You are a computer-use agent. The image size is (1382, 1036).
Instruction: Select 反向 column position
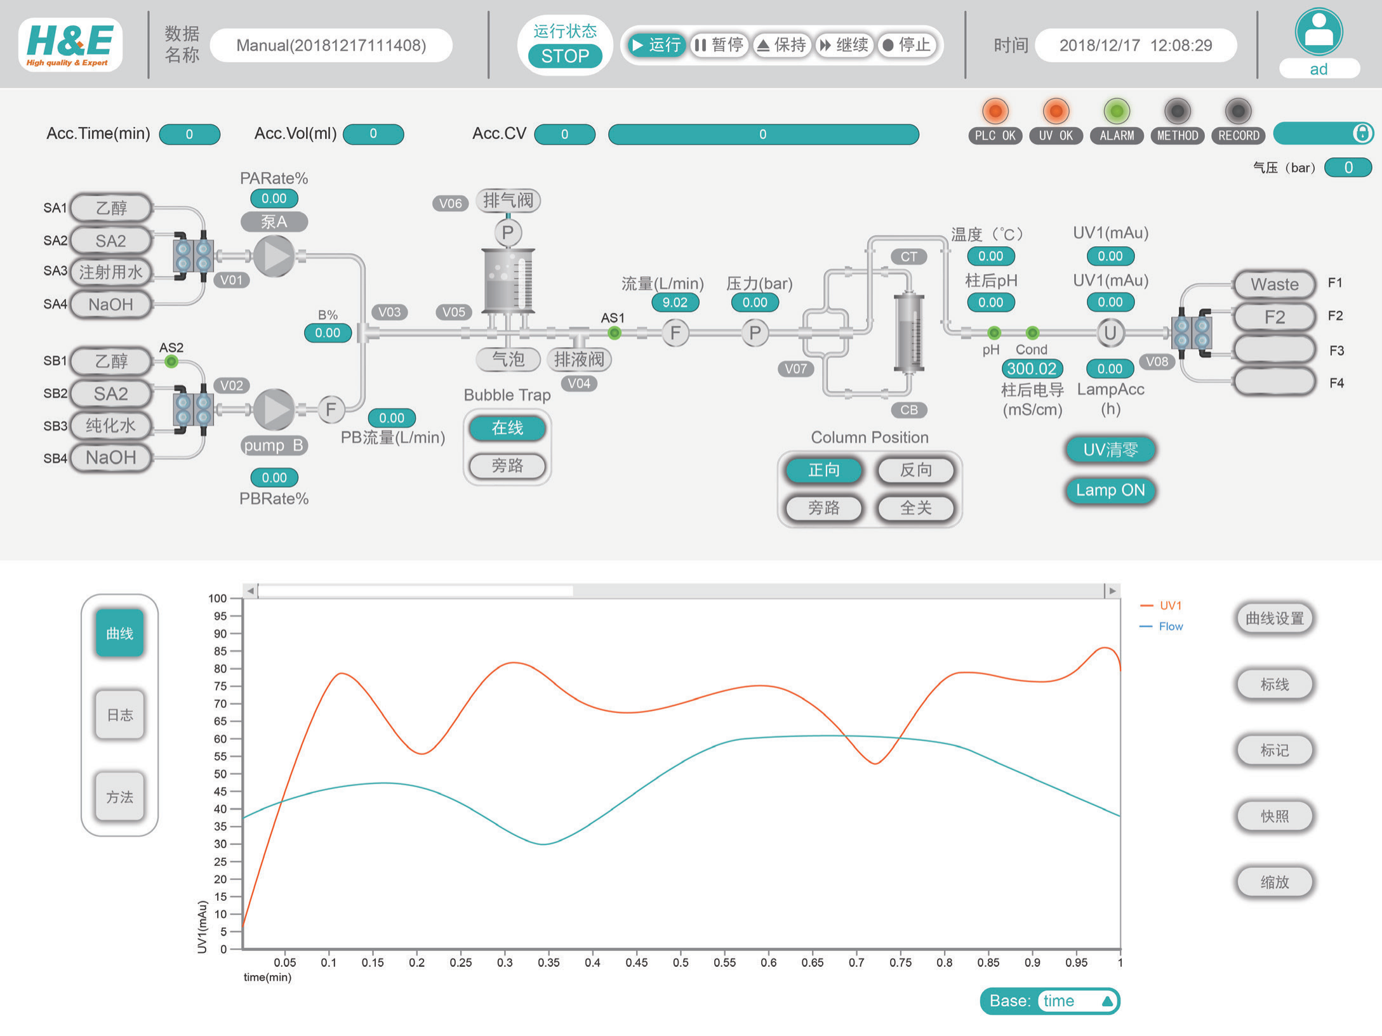(x=915, y=470)
